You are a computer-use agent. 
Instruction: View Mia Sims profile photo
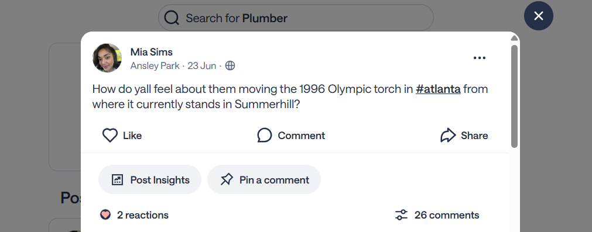[107, 58]
